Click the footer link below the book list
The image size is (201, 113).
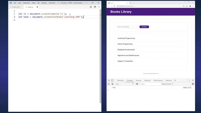coord(151,73)
